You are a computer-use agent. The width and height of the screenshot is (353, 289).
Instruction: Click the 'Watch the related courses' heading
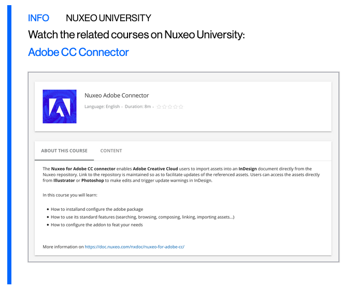click(136, 35)
